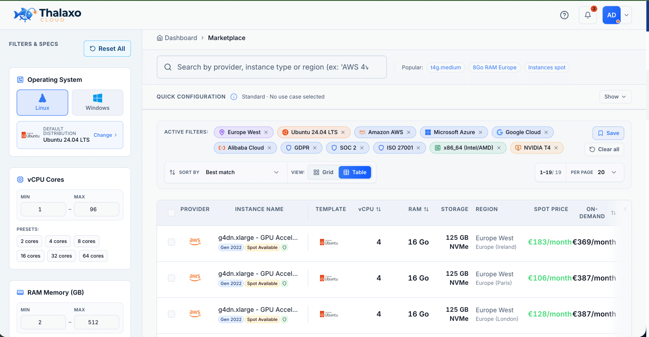Remove the Ubuntu 24.04 LTS filter chip
Viewport: 649px width, 337px height.
click(x=343, y=132)
